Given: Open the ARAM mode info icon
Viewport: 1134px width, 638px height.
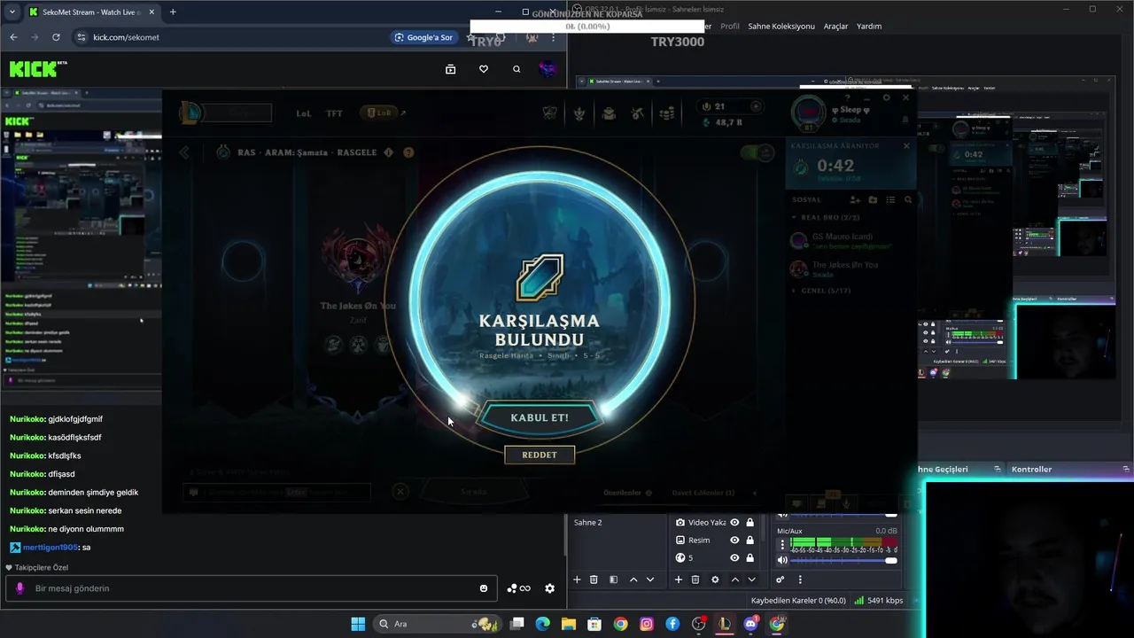Looking at the screenshot, I should point(388,152).
